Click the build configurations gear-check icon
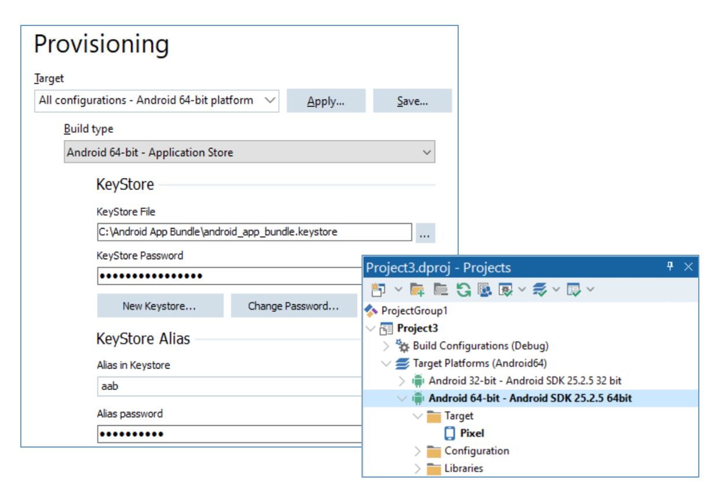The width and height of the screenshot is (715, 499). coord(506,289)
